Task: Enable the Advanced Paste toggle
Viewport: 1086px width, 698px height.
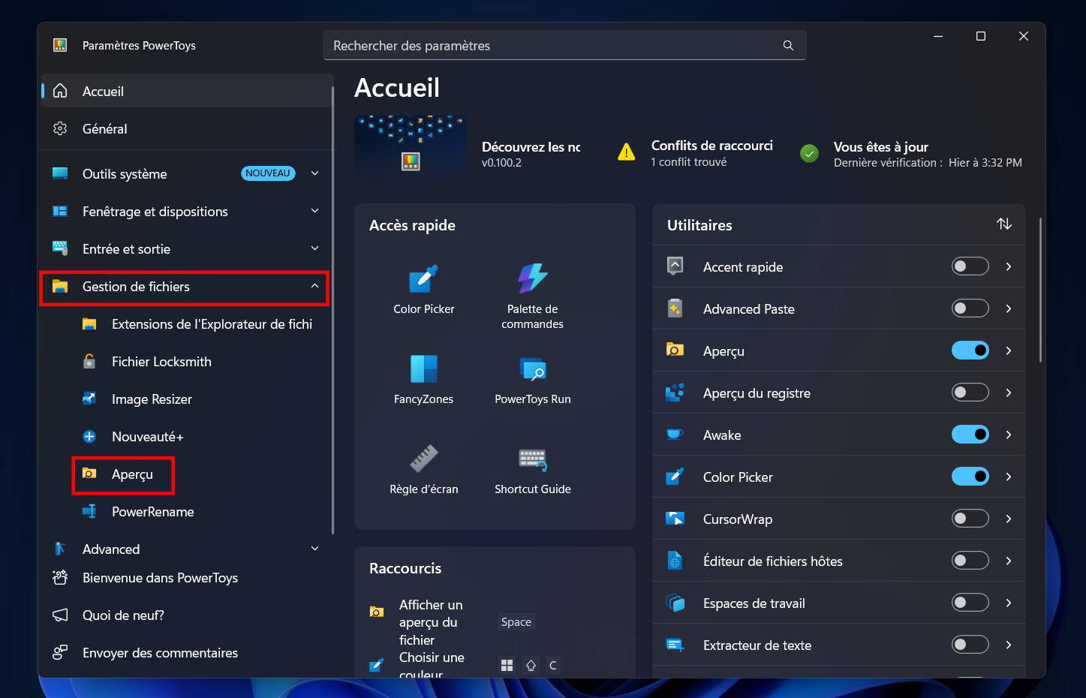Action: point(970,308)
